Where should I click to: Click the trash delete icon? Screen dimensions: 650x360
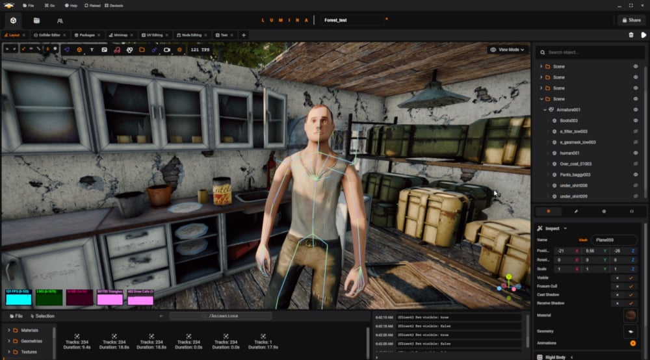point(631,35)
